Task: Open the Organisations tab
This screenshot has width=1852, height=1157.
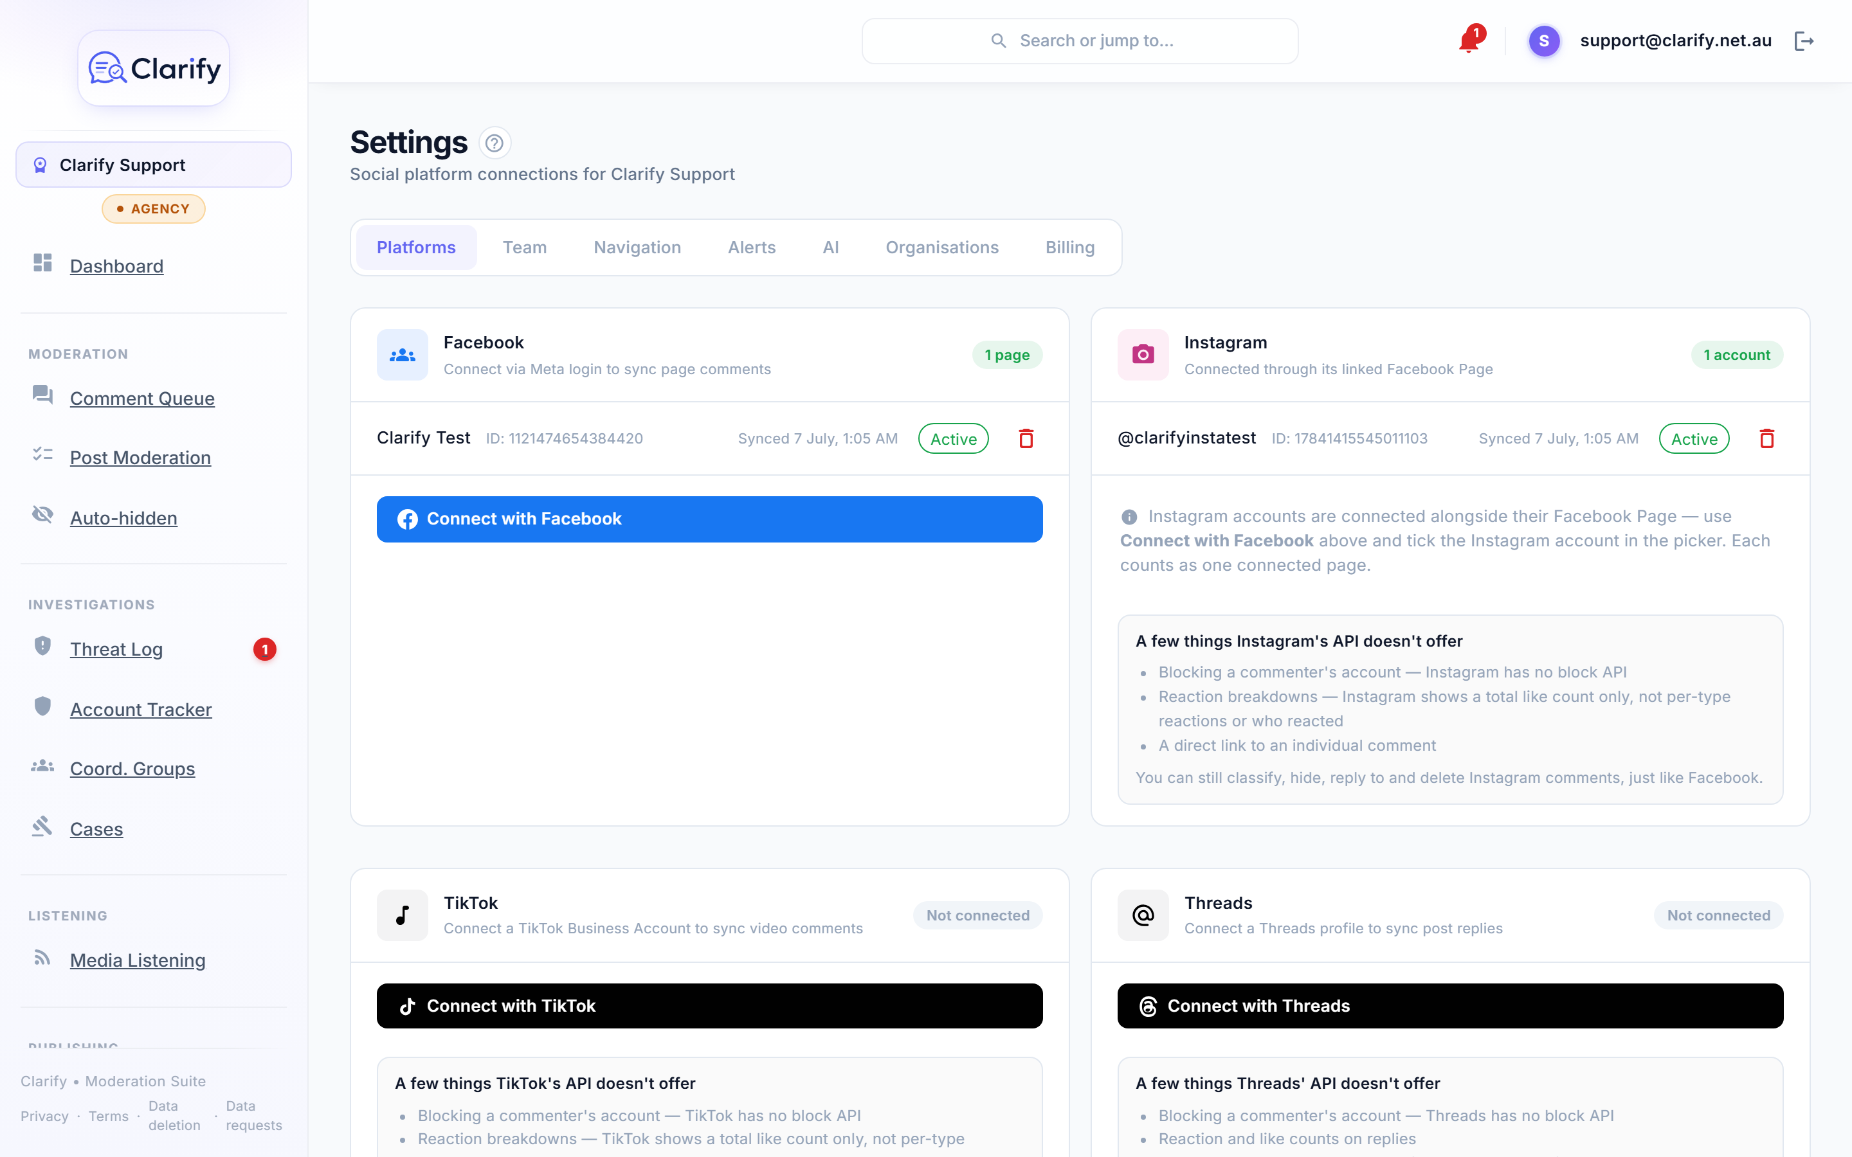Action: click(942, 247)
